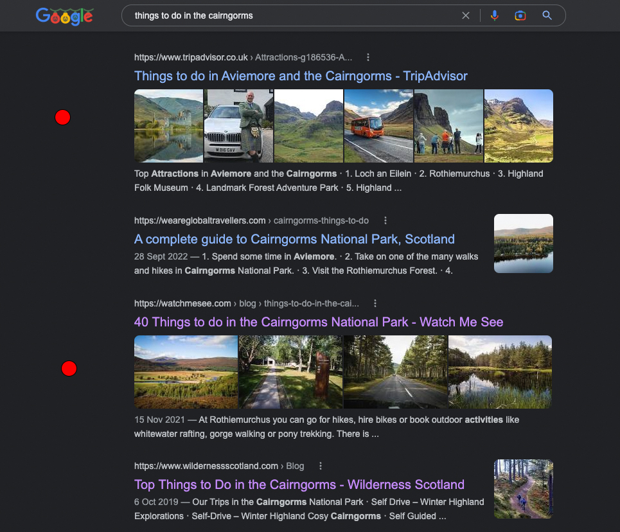Open Top Things to Do Wilderness Scotland link
The image size is (620, 532).
tap(299, 484)
